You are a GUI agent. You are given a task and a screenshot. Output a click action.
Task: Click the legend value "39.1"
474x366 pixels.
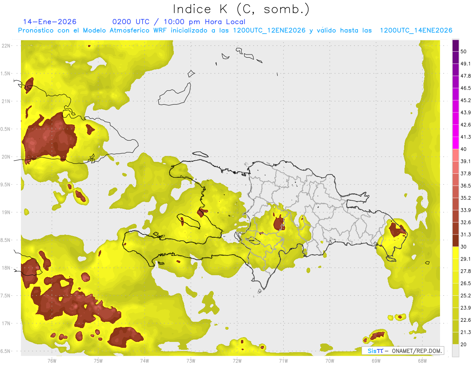pos(466,161)
